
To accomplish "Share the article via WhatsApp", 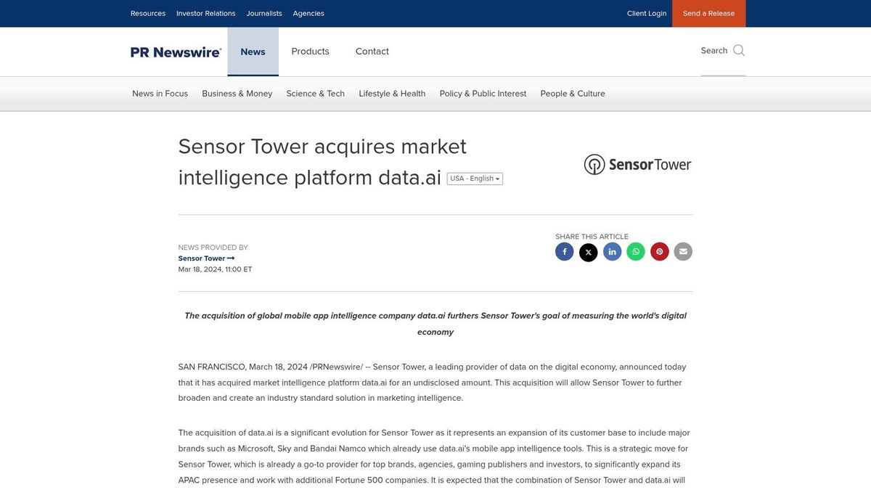I will [635, 251].
